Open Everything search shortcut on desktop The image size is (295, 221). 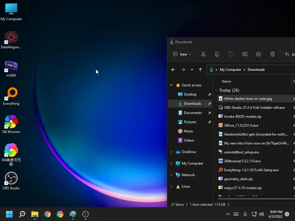(11, 96)
